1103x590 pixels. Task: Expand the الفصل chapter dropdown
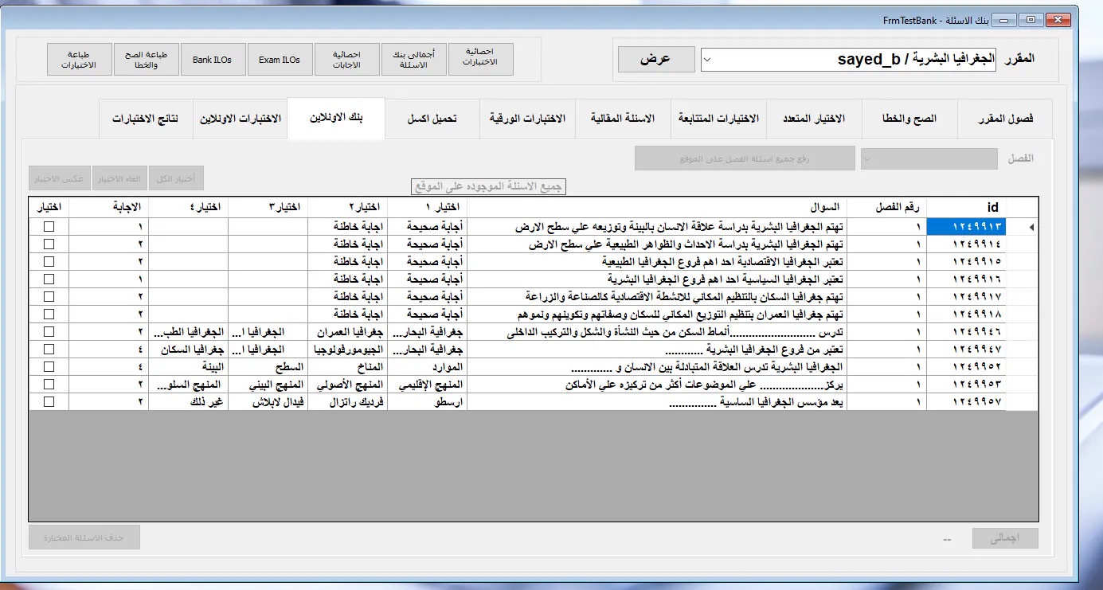(x=929, y=158)
